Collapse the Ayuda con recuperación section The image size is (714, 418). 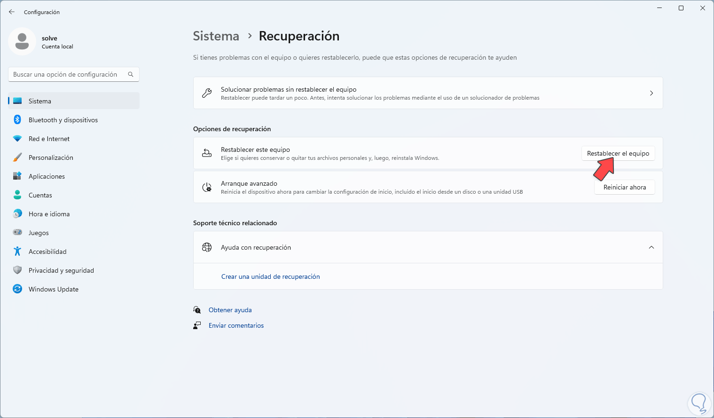click(x=651, y=247)
